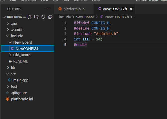The image size is (167, 119).
Task: Click on the #ifndef directive
Action: click(82, 23)
